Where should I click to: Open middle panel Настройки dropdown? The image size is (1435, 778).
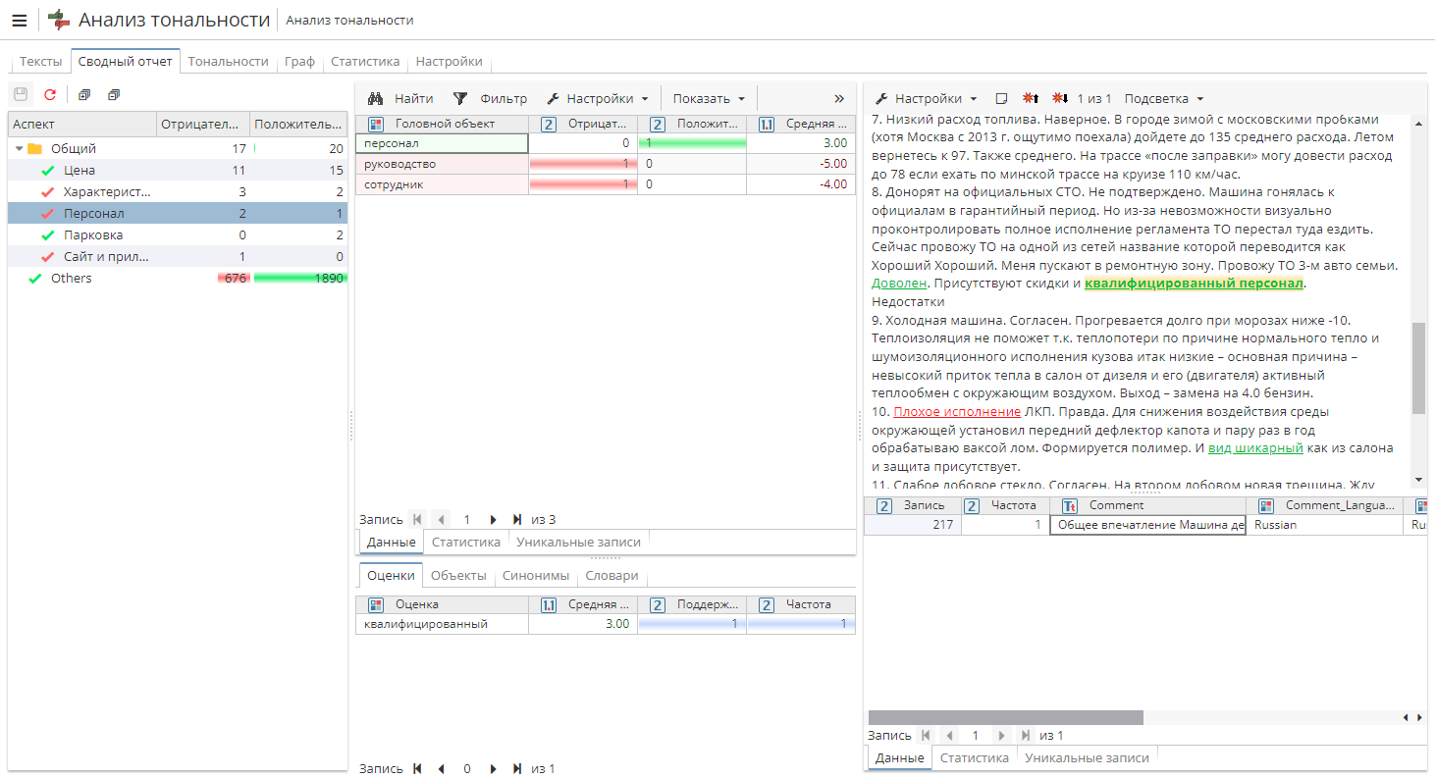point(597,98)
